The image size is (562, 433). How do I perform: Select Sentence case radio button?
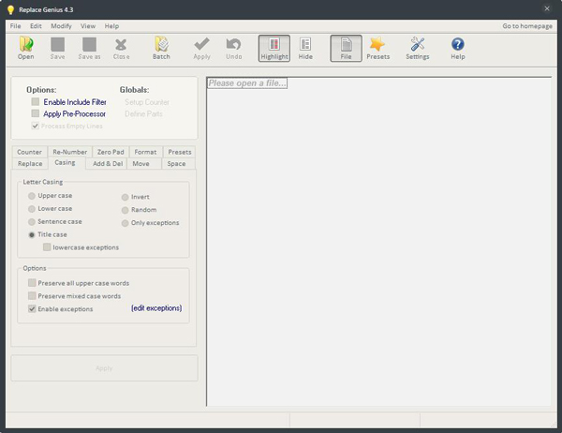tap(32, 222)
